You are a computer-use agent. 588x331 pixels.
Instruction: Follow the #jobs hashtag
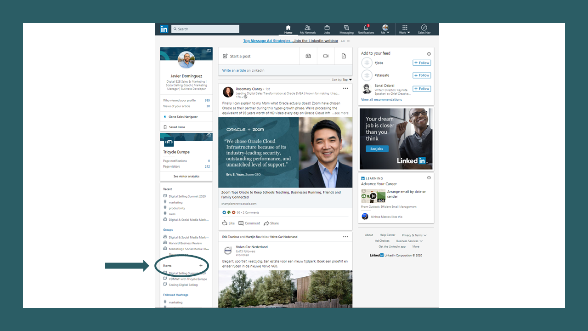[x=422, y=63]
